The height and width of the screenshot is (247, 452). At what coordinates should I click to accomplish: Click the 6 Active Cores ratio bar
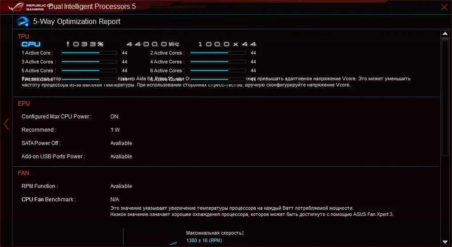click(218, 71)
